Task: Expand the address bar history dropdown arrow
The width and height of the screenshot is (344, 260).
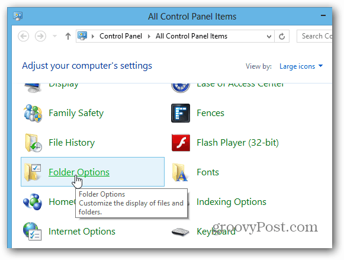Action: (269, 36)
